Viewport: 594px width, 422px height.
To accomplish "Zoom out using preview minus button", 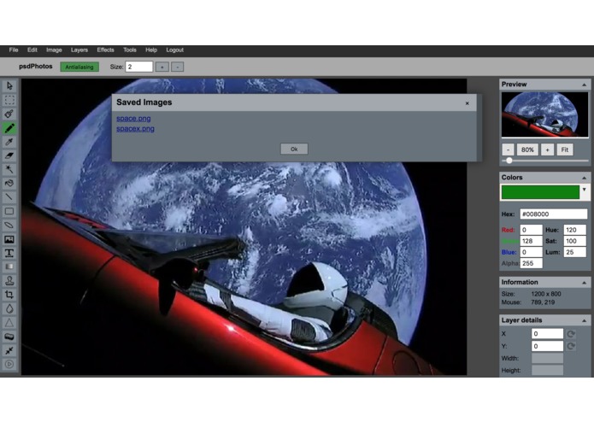I will coord(508,149).
